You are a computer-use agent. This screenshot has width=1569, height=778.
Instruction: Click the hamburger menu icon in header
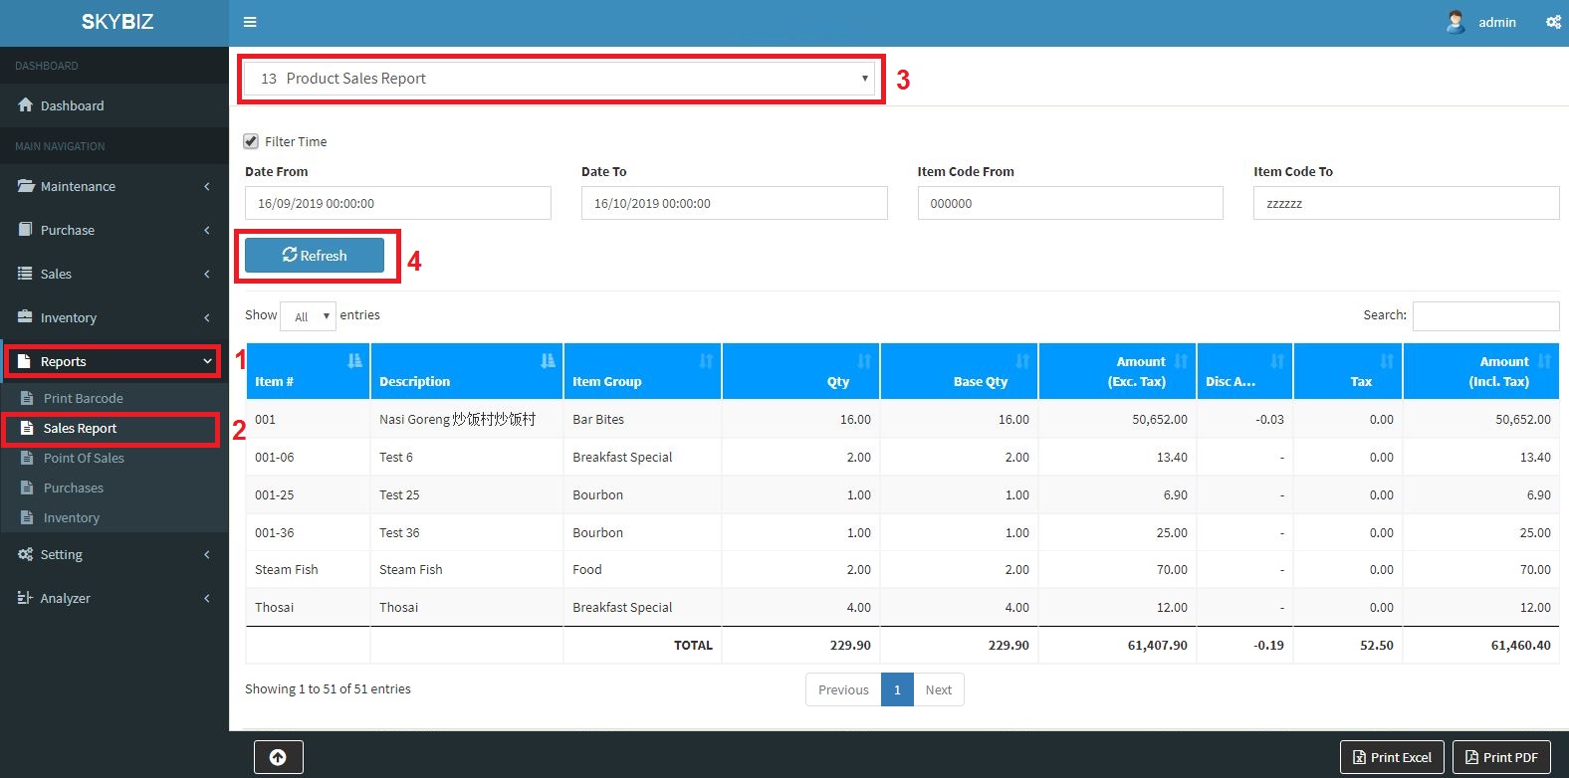click(250, 22)
